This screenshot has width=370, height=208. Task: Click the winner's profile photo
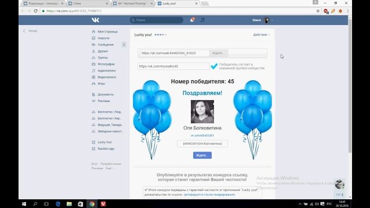202,112
